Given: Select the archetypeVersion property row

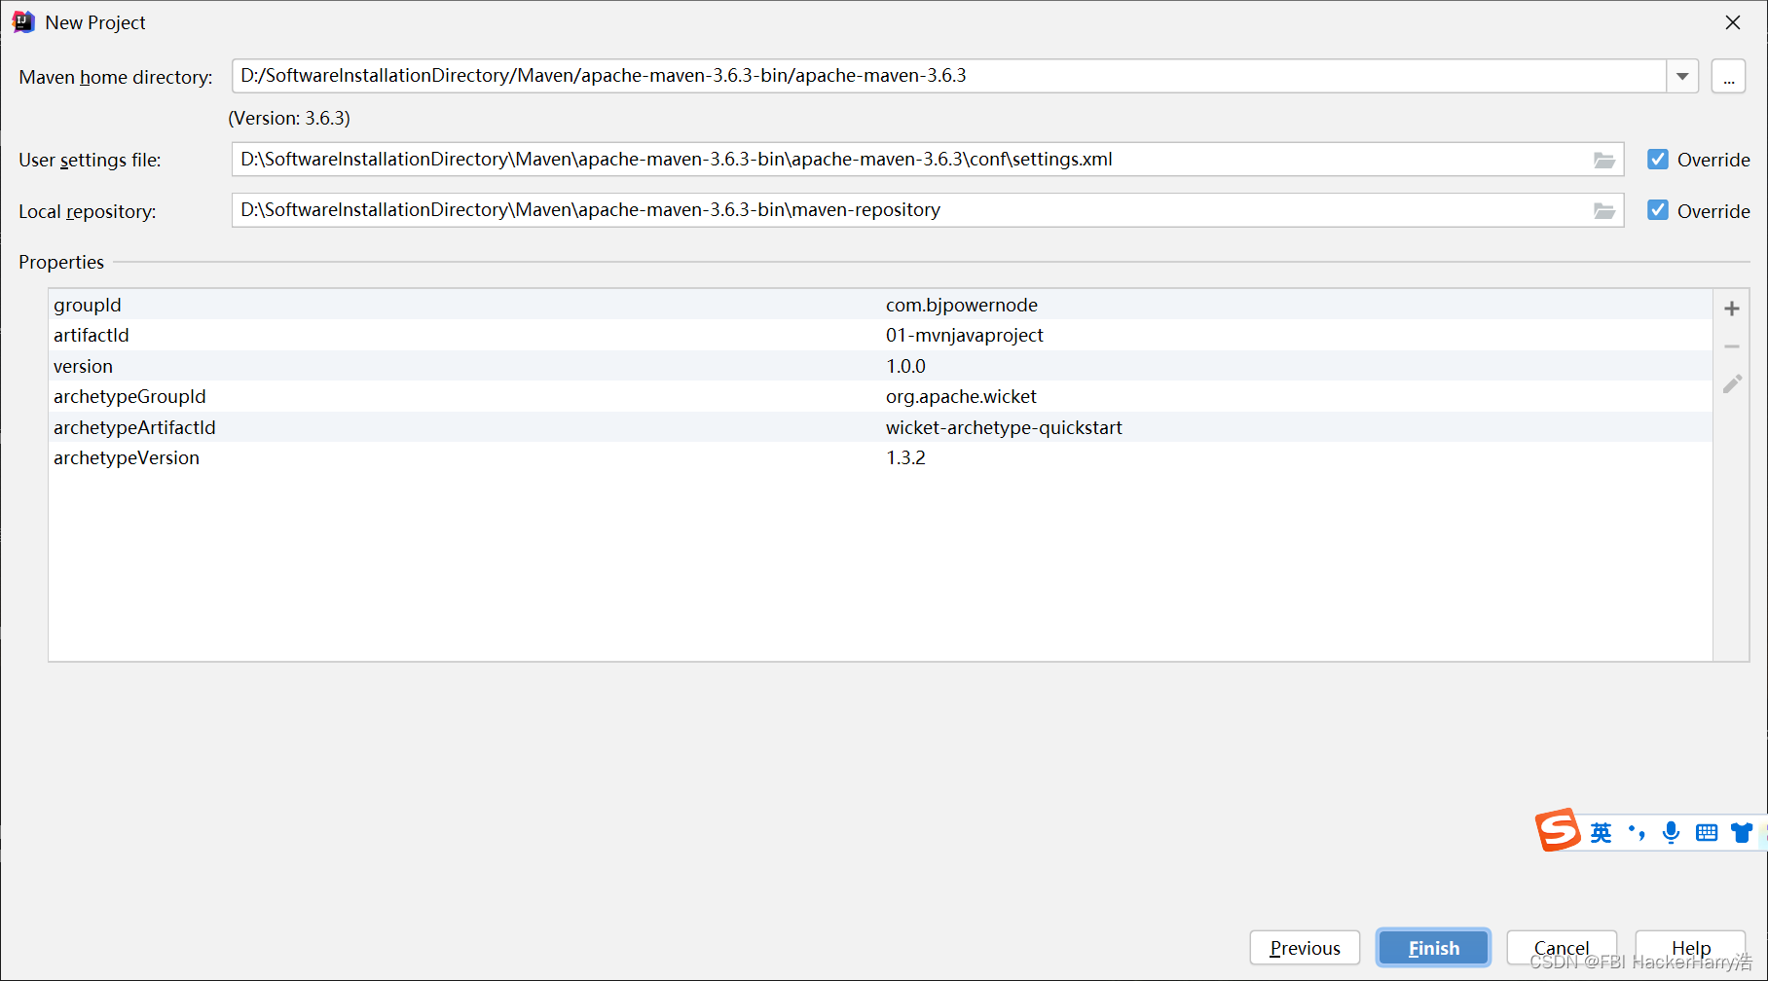Looking at the screenshot, I should coord(880,457).
